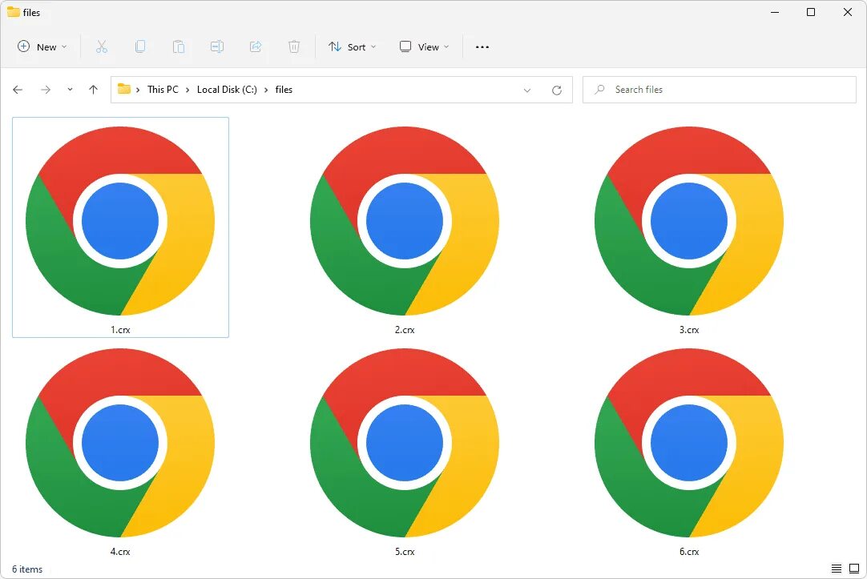Click the 6 items status text

[27, 569]
